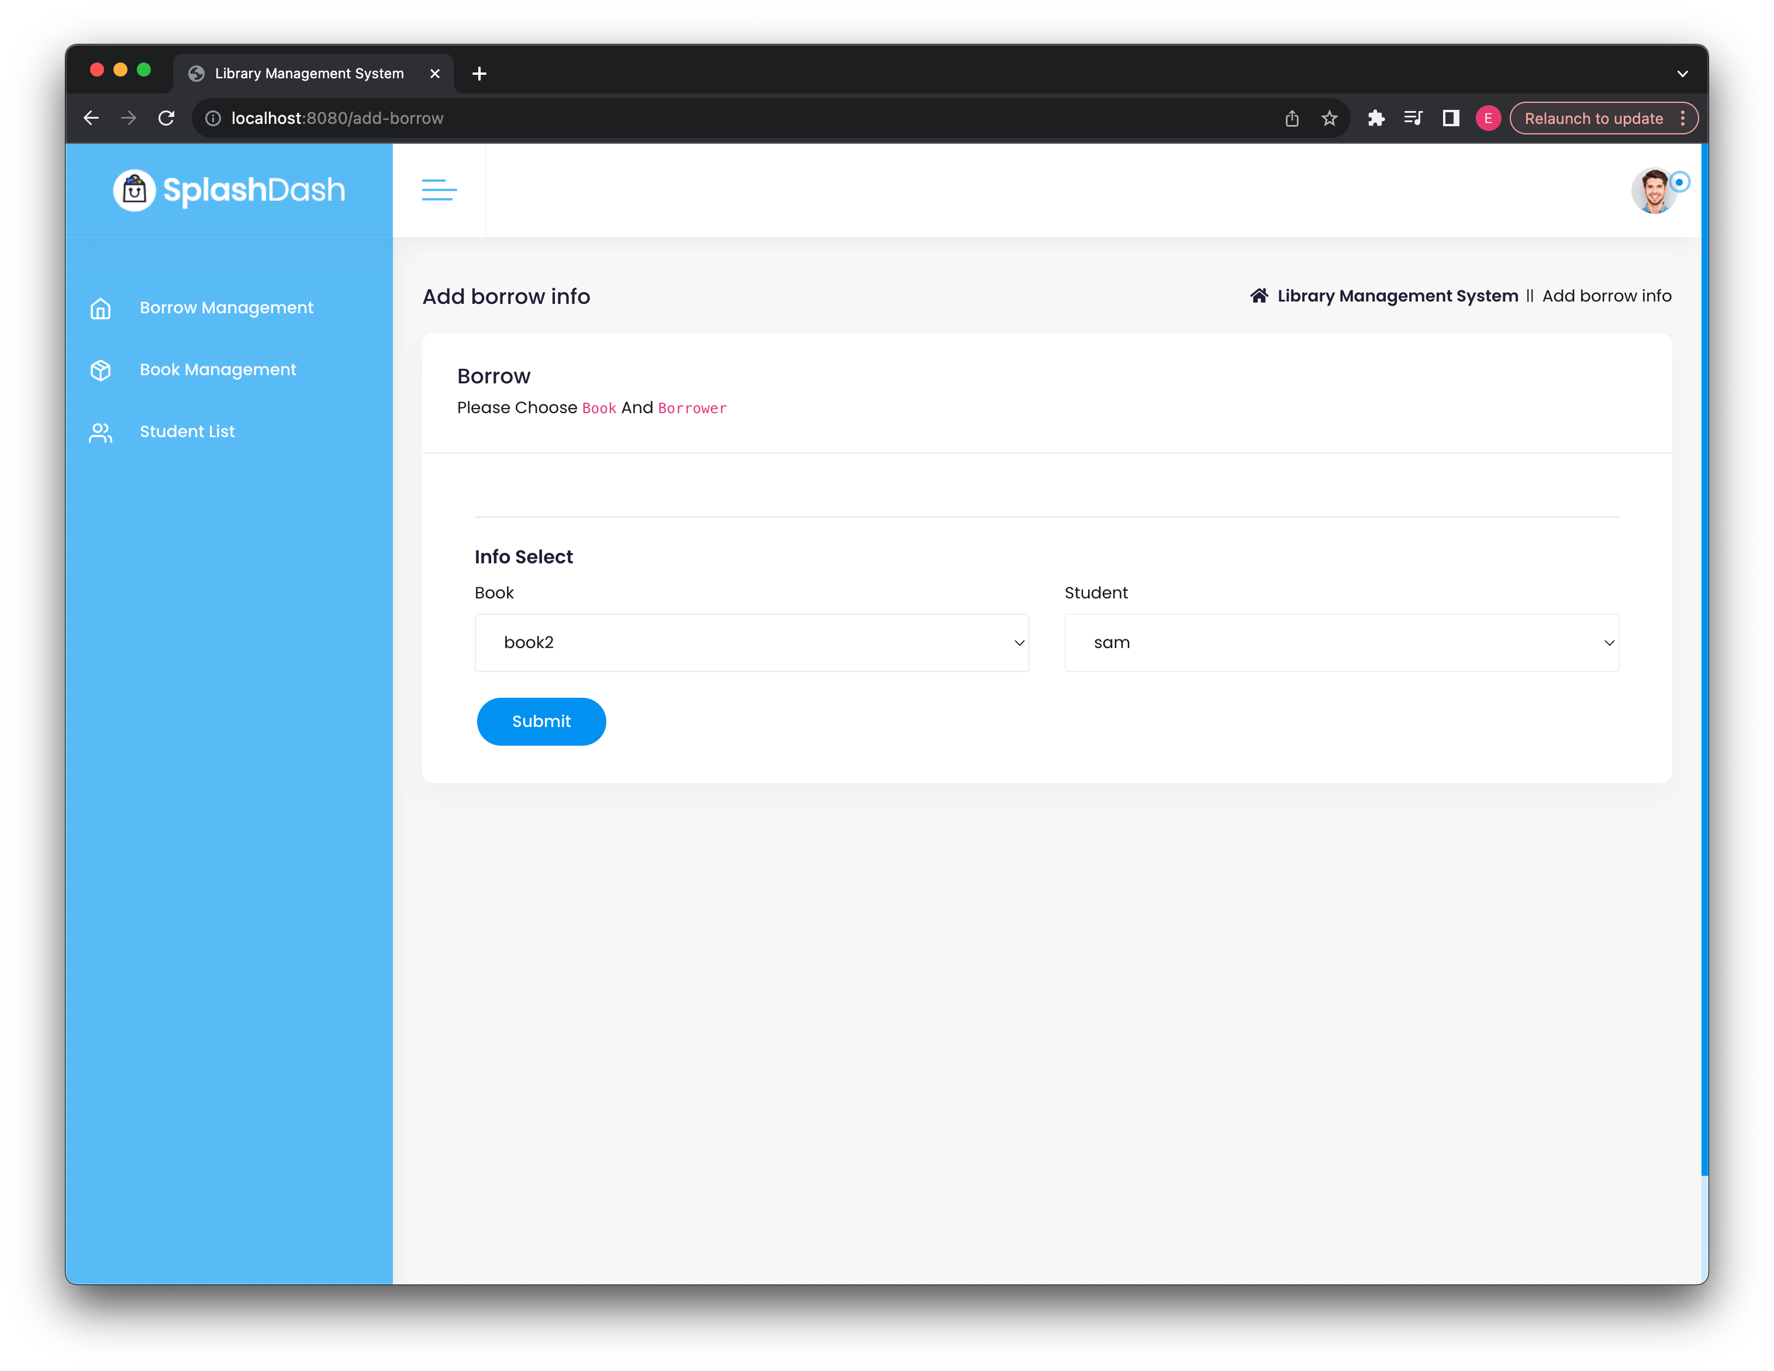Click the browser extensions puzzle icon

click(x=1375, y=119)
